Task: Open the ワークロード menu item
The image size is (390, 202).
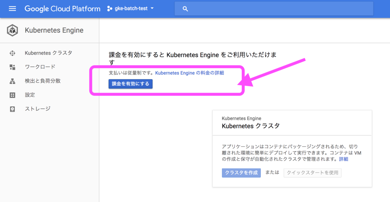Action: pos(40,67)
